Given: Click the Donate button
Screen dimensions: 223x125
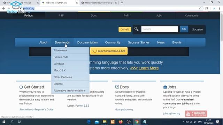Looking at the screenshot, I should click(x=125, y=29).
